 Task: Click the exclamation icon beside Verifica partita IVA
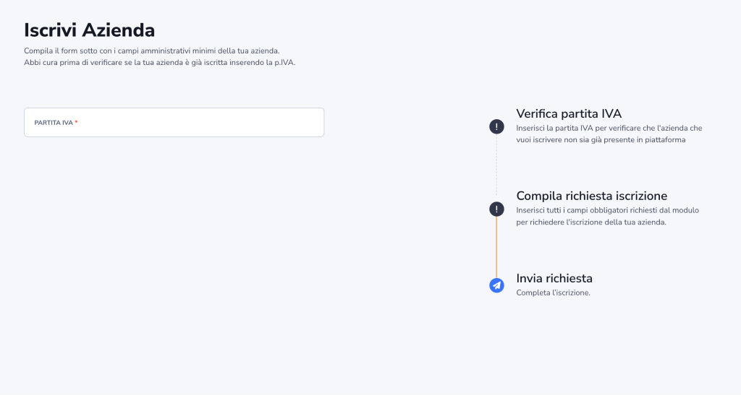pos(496,127)
